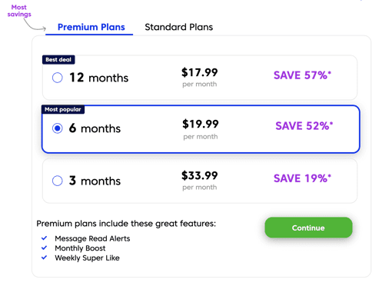This screenshot has width=379, height=286.
Task: Click the green Continue button
Action: pos(308,228)
